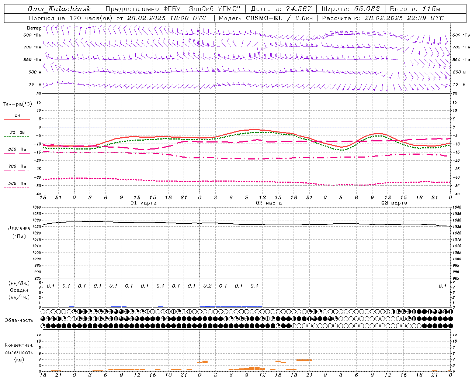Click the "Ветер" wind panel label
The height and width of the screenshot is (378, 472).
(x=34, y=28)
